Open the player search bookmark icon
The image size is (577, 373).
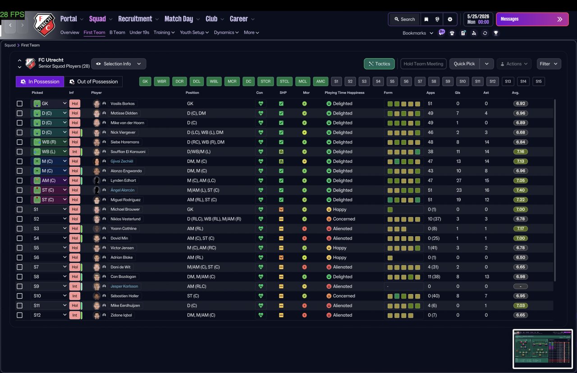click(474, 33)
